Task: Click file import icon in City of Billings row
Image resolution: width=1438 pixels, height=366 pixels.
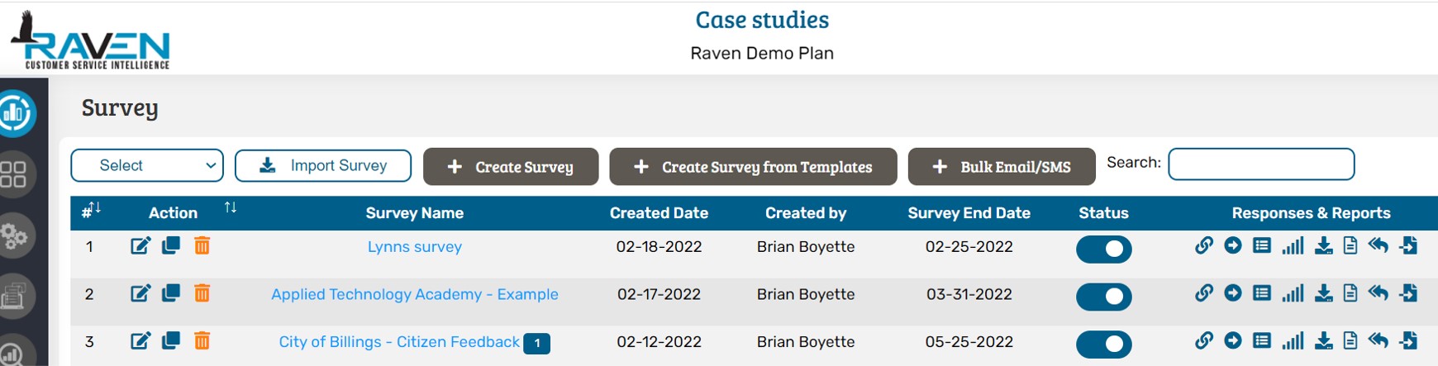Action: coord(1409,340)
